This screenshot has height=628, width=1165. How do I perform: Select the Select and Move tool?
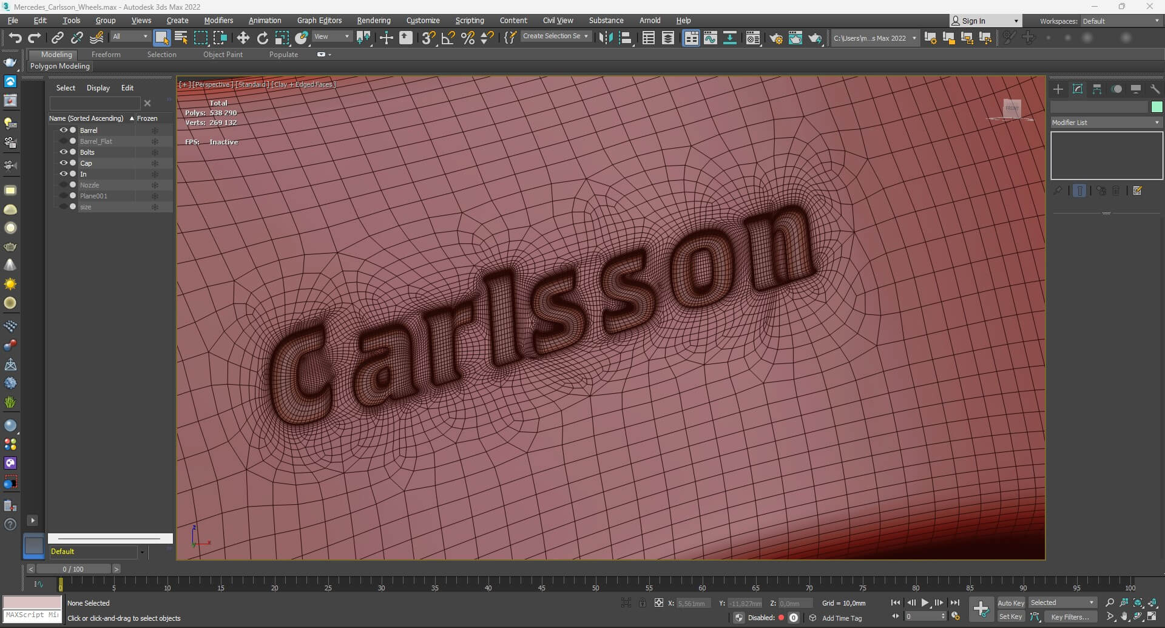(243, 38)
